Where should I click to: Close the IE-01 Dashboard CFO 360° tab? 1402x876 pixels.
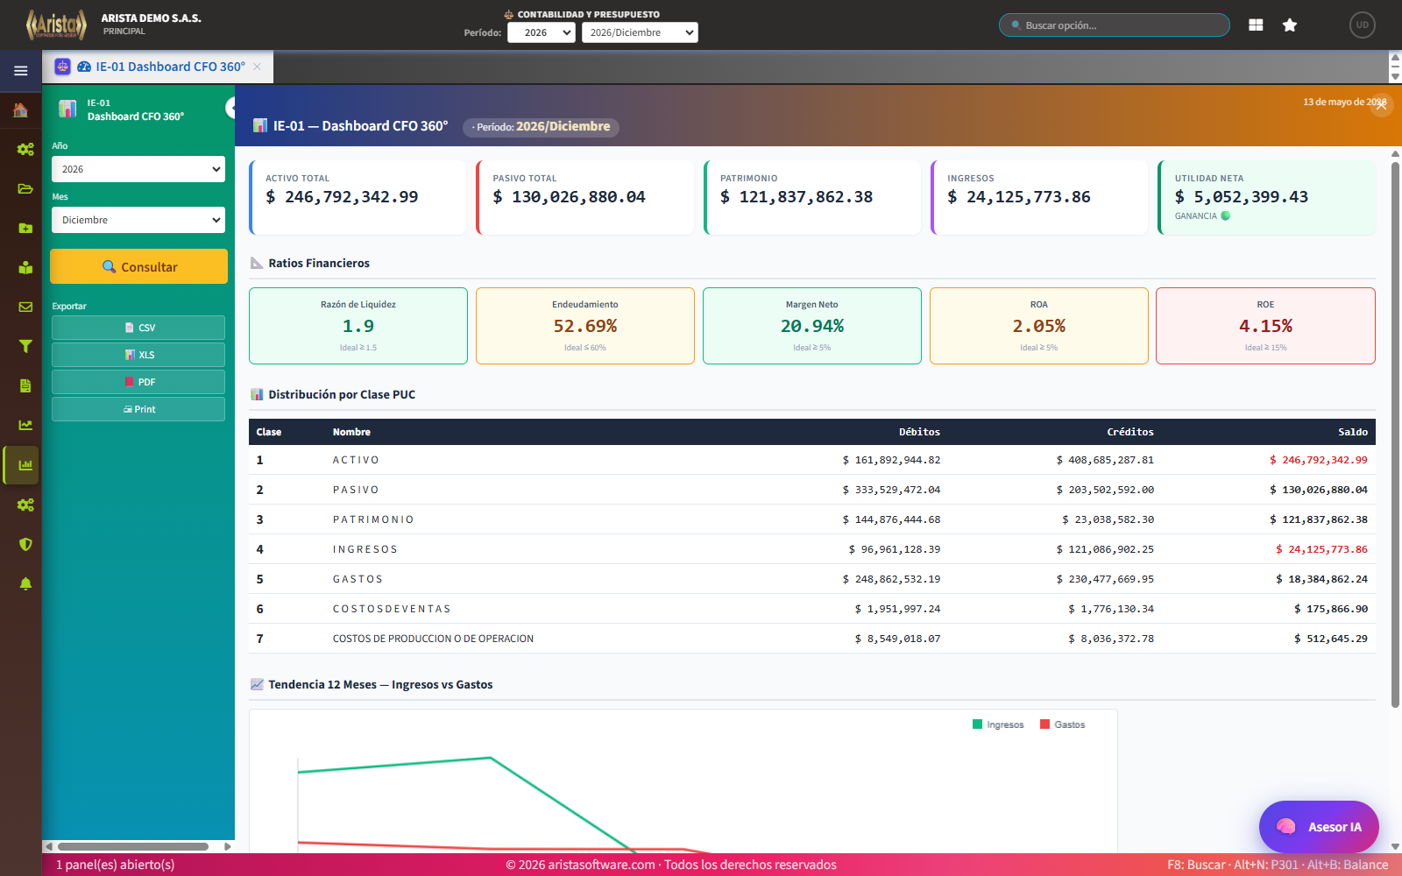click(258, 67)
